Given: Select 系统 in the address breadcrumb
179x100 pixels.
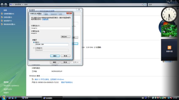Looking at the screenshot, I should (26, 5).
